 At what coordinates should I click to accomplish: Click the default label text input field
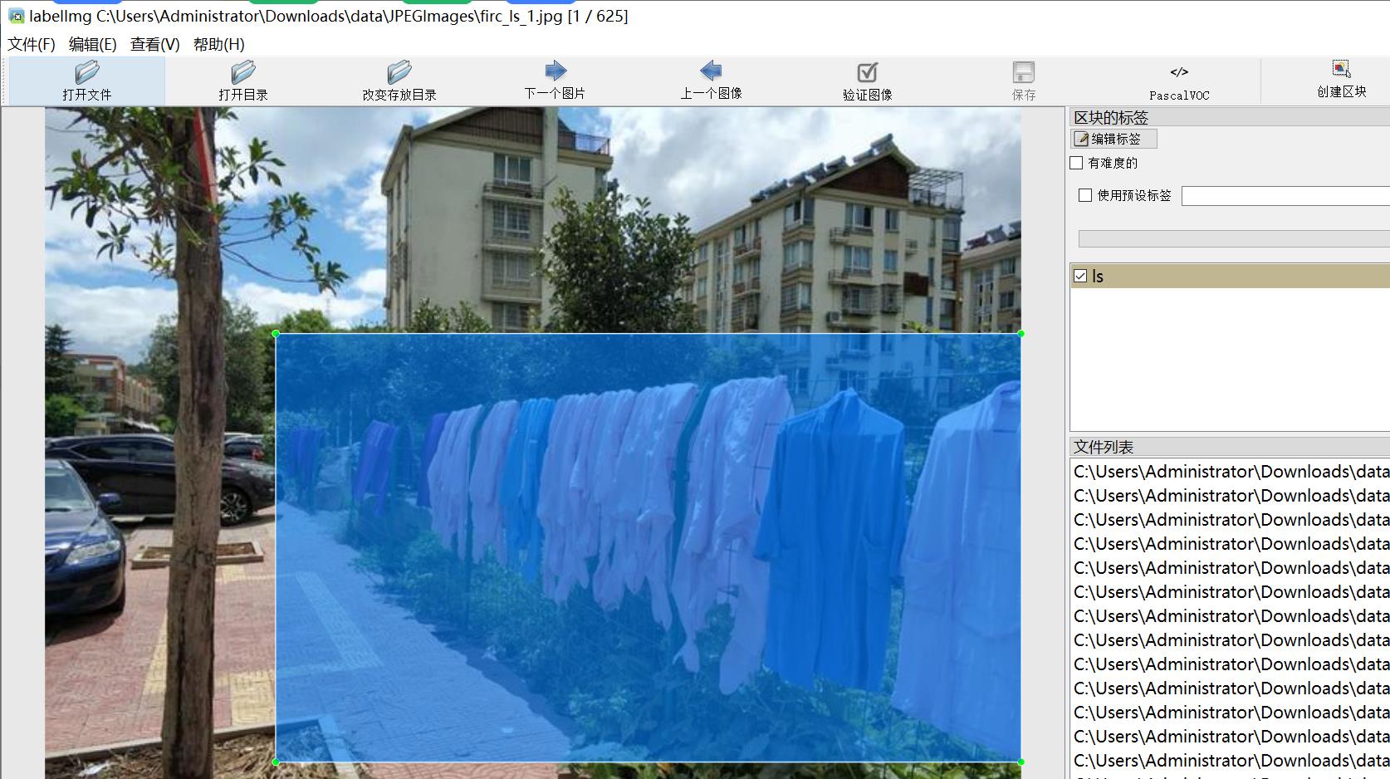pyautogui.click(x=1285, y=196)
